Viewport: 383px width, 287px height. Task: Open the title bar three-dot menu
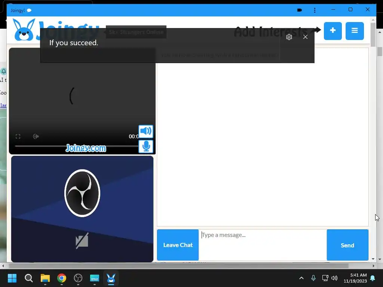315,10
